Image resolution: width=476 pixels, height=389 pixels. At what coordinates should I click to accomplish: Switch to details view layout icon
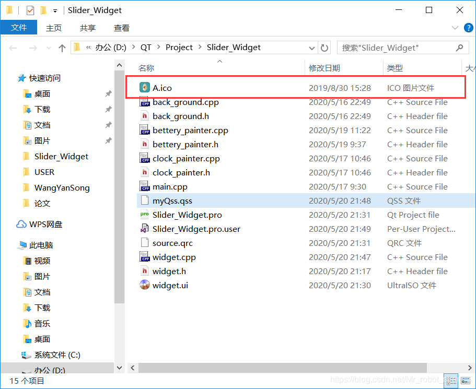[x=451, y=381]
